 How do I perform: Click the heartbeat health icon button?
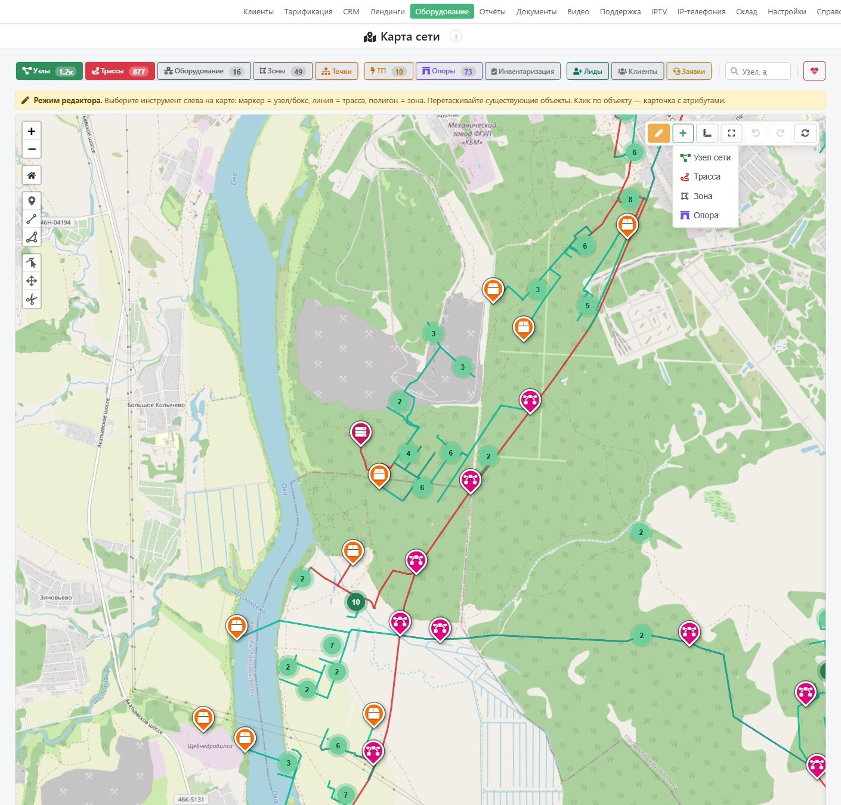coord(814,71)
